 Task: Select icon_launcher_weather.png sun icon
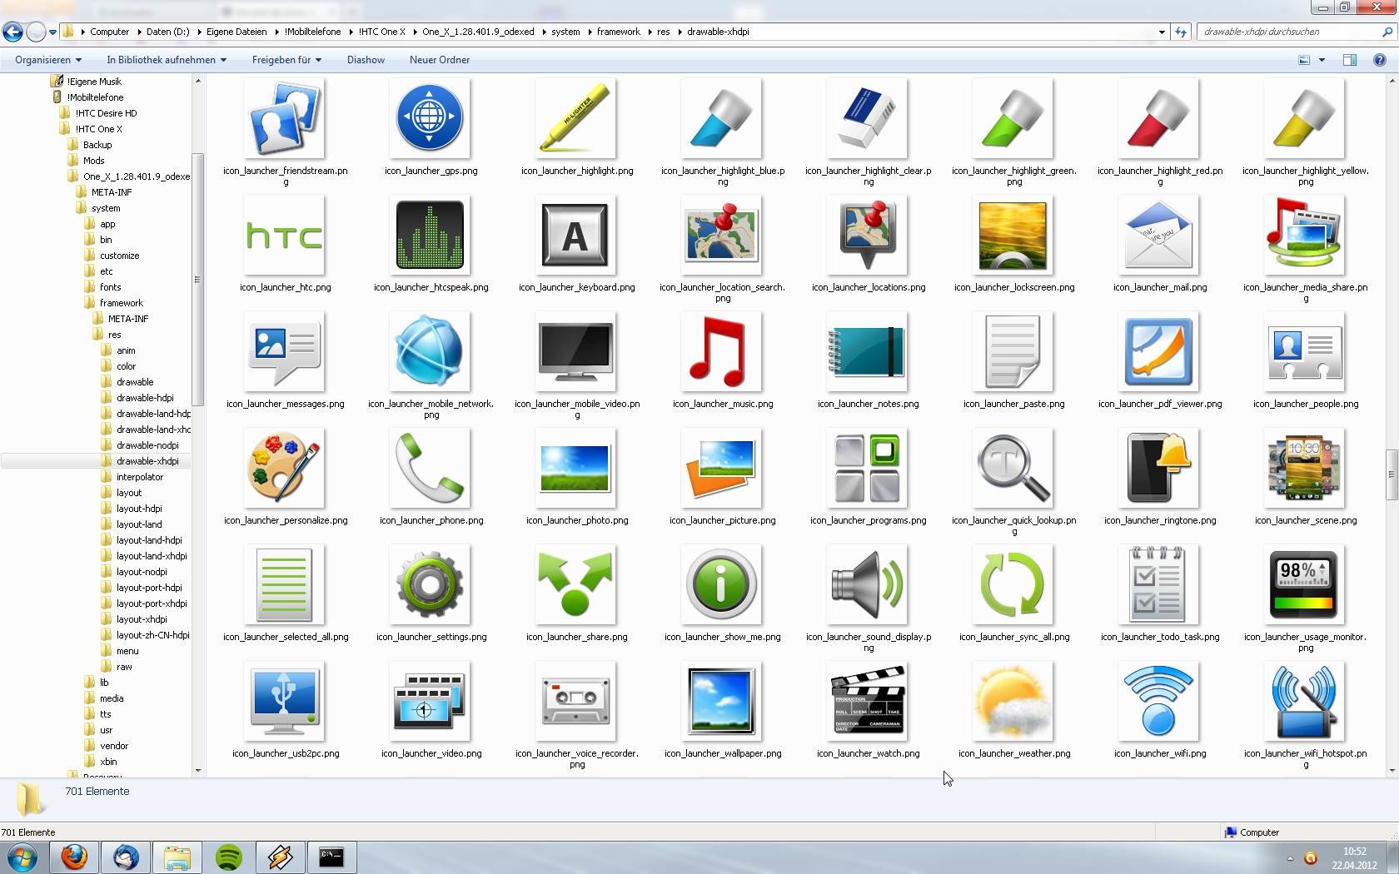click(1013, 701)
